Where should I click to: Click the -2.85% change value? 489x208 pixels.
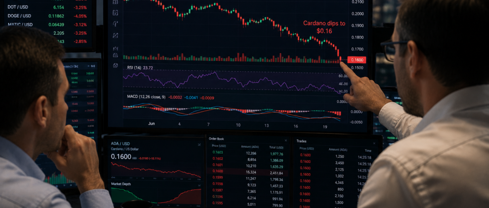click(80, 41)
